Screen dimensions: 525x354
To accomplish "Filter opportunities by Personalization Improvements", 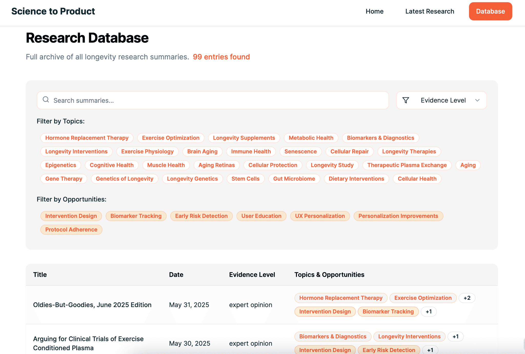I will [398, 216].
